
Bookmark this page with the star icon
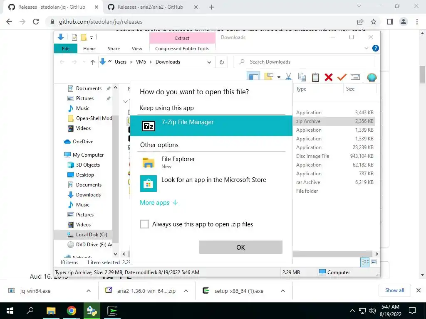pos(374,22)
